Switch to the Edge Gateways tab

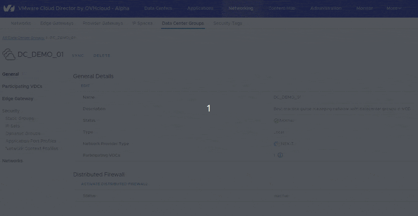57,23
